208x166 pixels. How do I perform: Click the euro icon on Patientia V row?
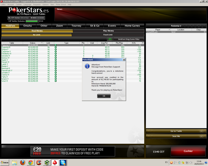(56, 45)
